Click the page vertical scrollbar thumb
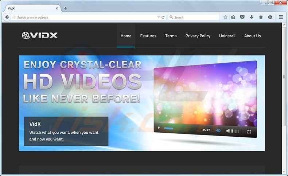The height and width of the screenshot is (176, 288). (284, 76)
